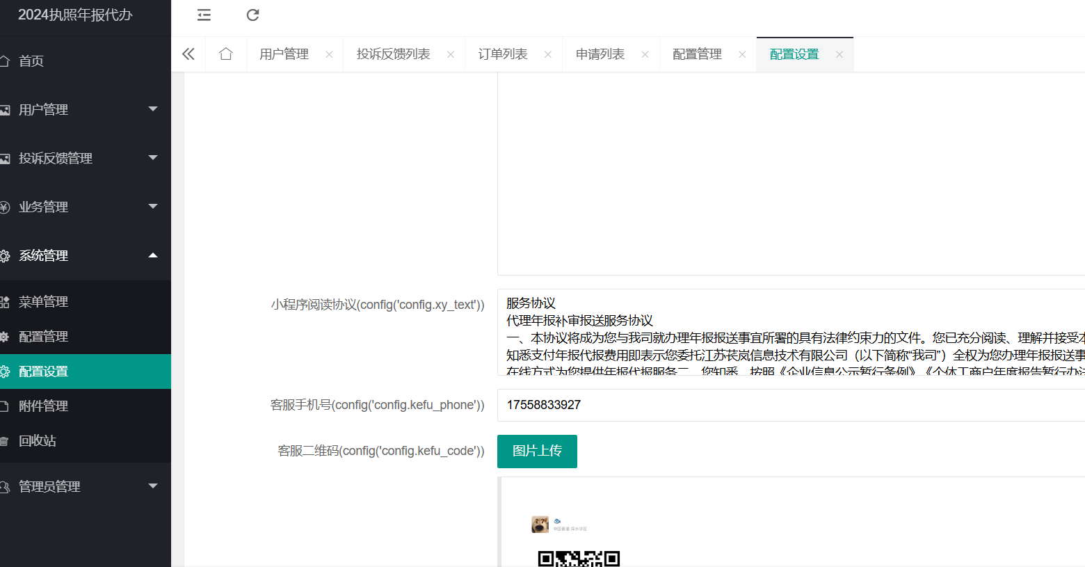Close the 用户管理 tab
The image size is (1085, 567).
click(x=329, y=54)
